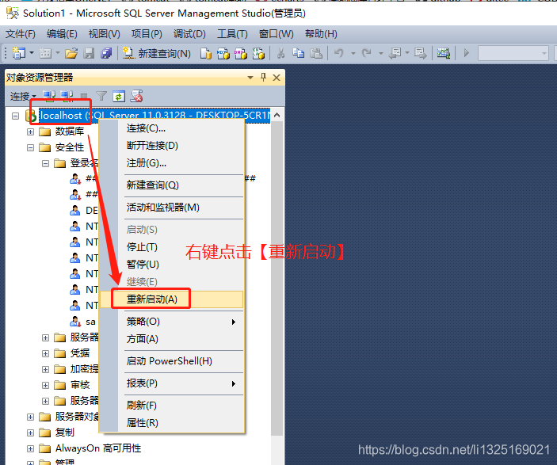Open the New Project dropdown arrow

(32, 53)
